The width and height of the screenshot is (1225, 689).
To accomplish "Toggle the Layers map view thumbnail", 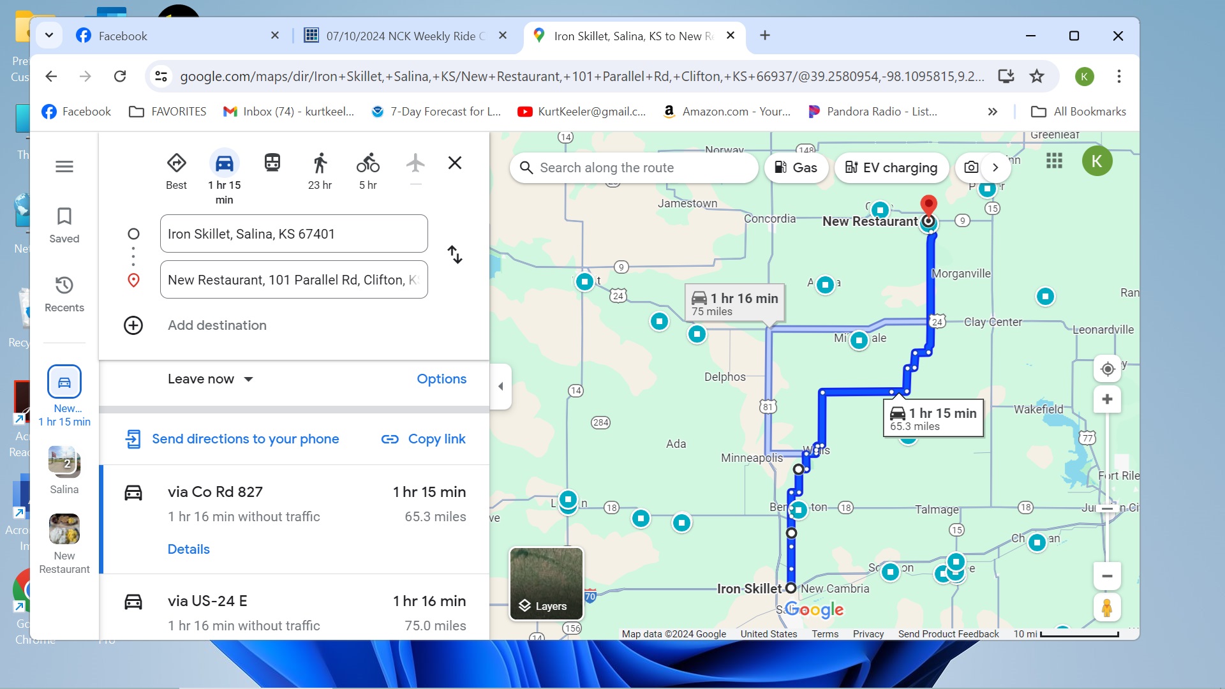I will click(x=546, y=584).
